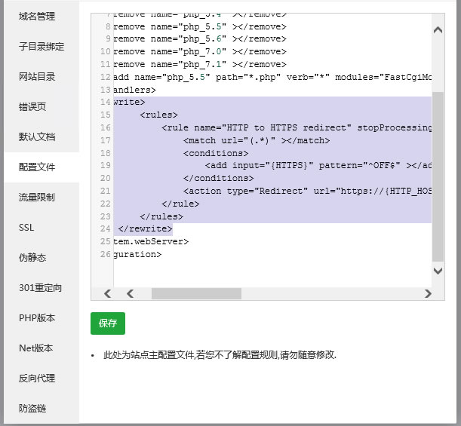
Task: Click the remove php_7.1 line
Action: tap(200, 64)
